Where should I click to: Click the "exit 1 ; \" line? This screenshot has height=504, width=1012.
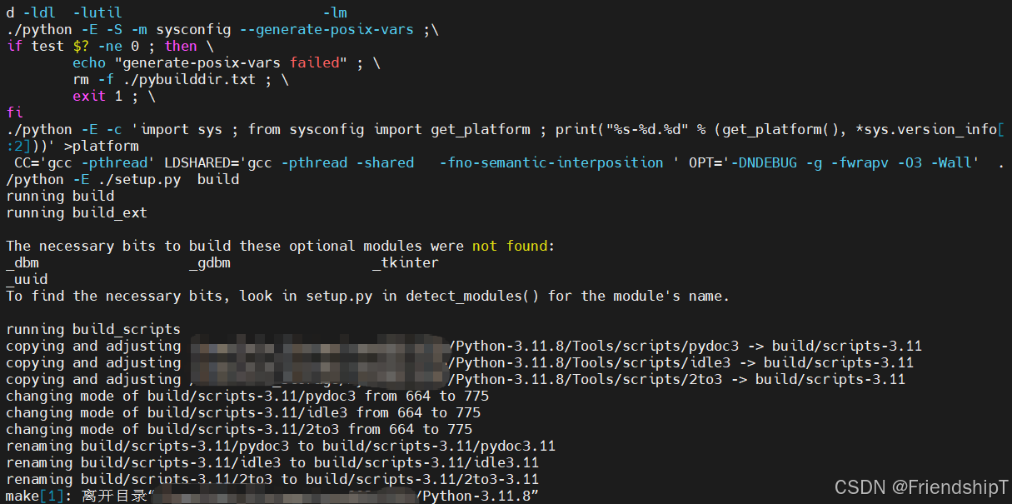[x=114, y=96]
